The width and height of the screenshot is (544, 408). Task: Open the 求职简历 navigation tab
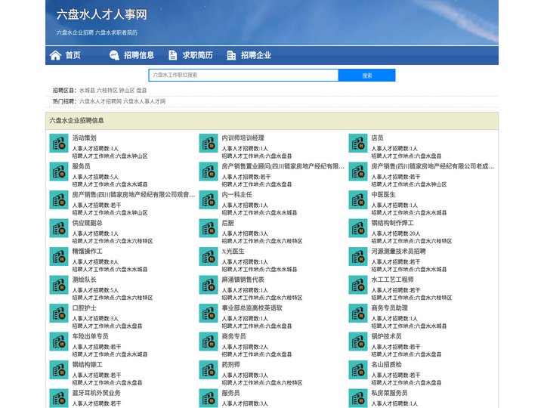click(x=197, y=55)
